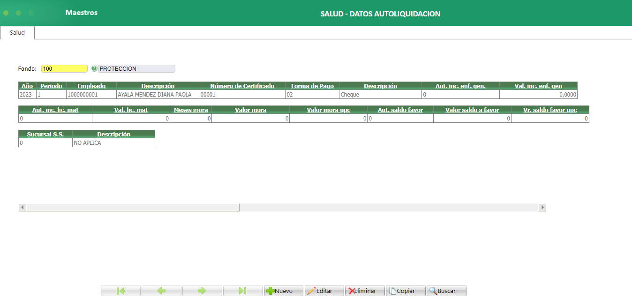Create a new record with Nuevo
The height and width of the screenshot is (308, 632).
[284, 291]
